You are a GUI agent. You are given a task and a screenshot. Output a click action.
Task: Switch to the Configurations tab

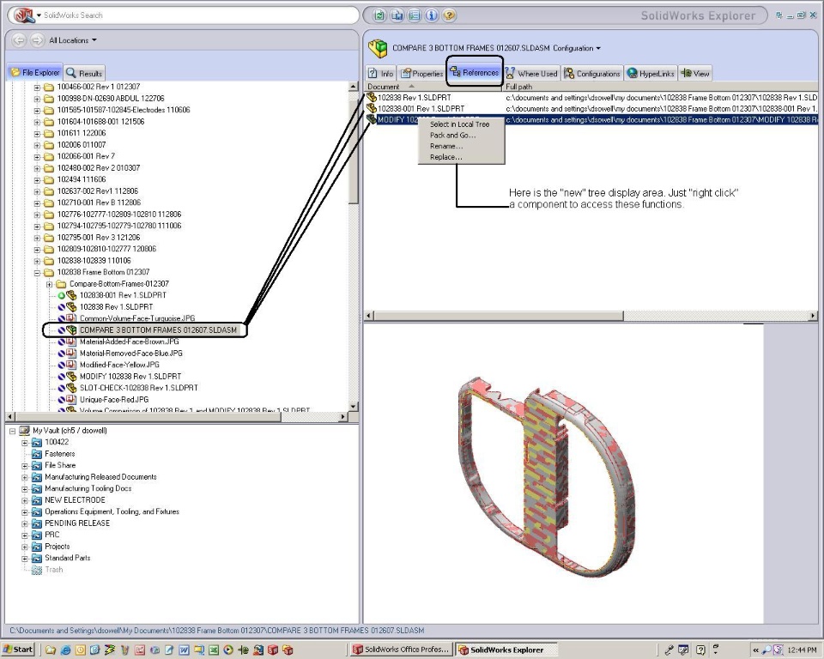pos(592,74)
